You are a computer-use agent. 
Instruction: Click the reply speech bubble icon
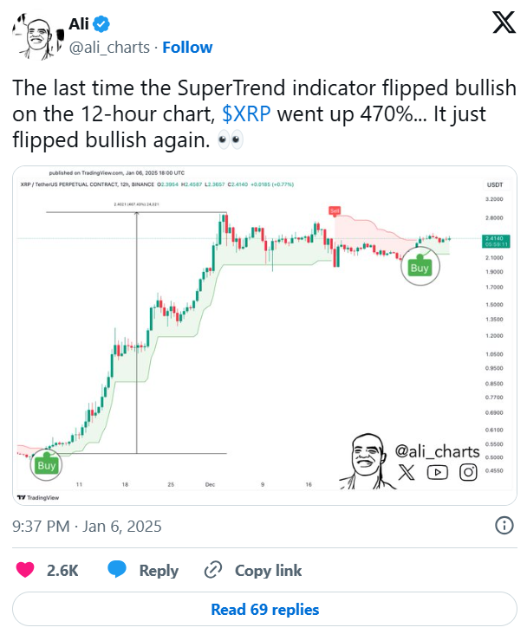[x=118, y=569]
